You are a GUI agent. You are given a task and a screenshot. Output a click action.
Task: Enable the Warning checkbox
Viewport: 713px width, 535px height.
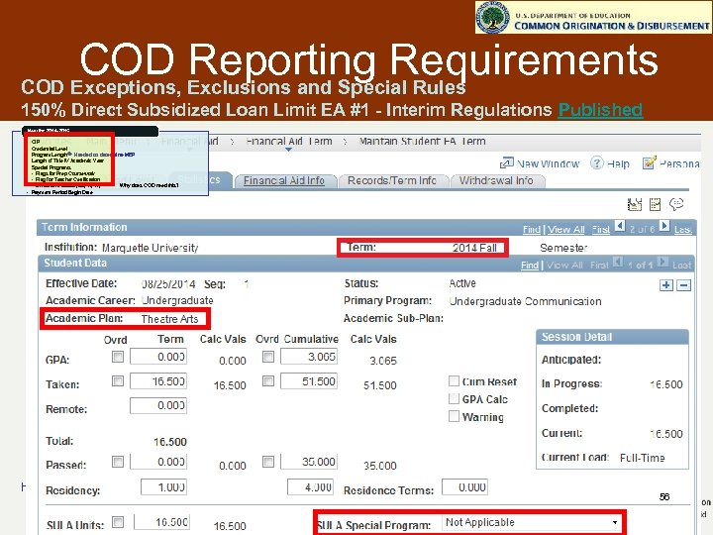click(x=454, y=416)
